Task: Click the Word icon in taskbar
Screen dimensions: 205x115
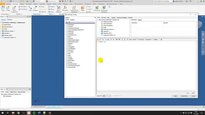Action: (x=39, y=113)
